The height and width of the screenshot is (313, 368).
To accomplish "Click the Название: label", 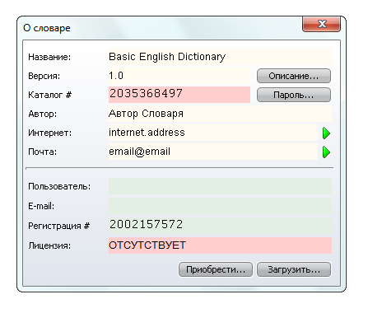I will 49,57.
